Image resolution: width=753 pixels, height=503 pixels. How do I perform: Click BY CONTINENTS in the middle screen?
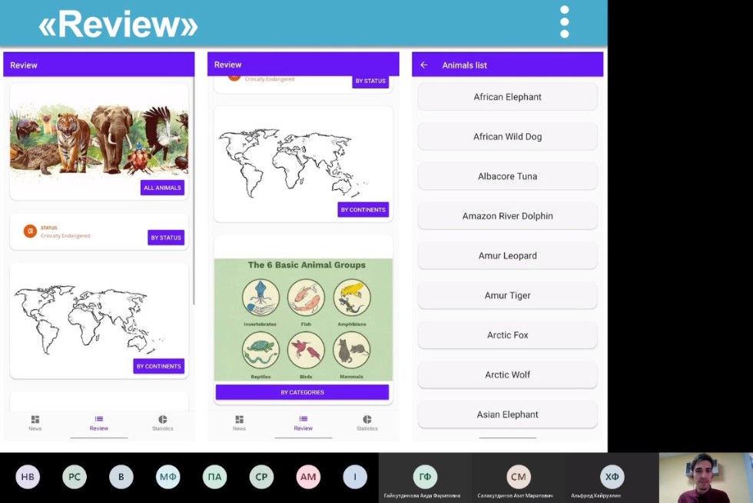pyautogui.click(x=363, y=210)
